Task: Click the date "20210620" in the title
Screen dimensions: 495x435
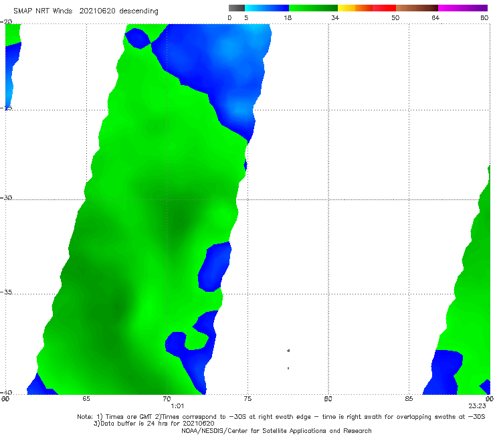Action: [97, 11]
